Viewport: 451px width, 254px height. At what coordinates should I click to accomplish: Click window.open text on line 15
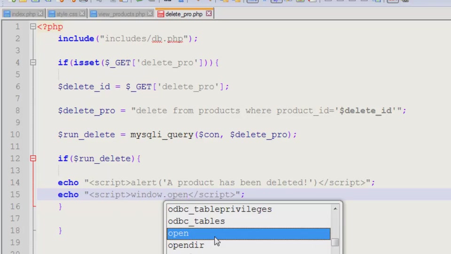pos(159,195)
